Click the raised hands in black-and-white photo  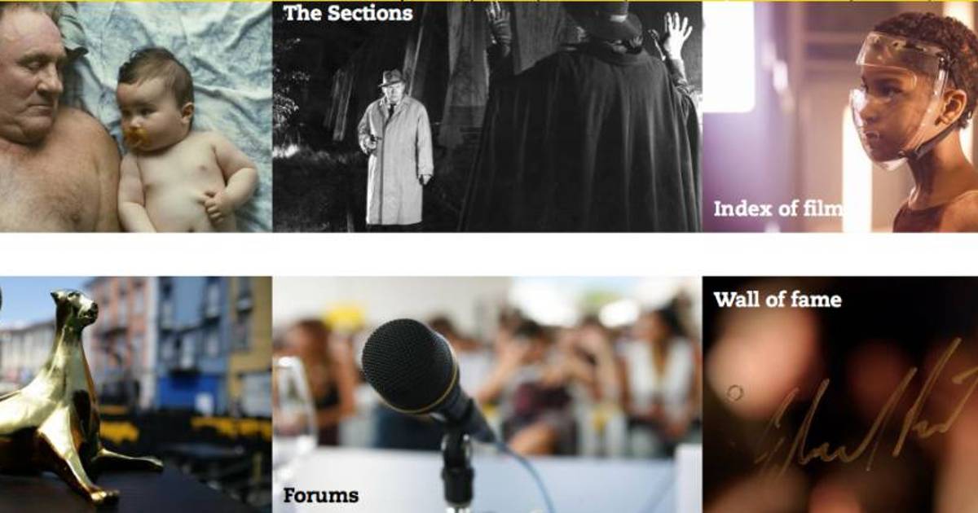[672, 34]
